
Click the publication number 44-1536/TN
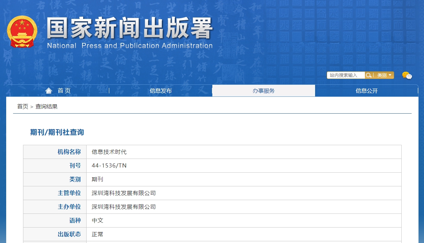(x=109, y=165)
